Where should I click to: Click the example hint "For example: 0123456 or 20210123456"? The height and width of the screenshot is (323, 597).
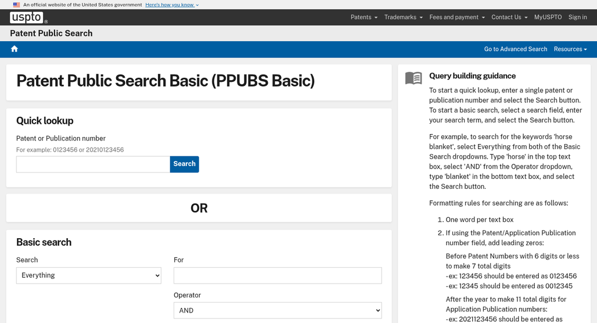[70, 150]
